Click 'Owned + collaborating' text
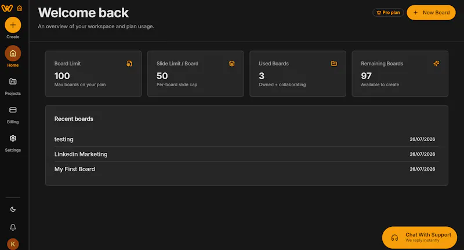This screenshot has width=464, height=250. [282, 84]
